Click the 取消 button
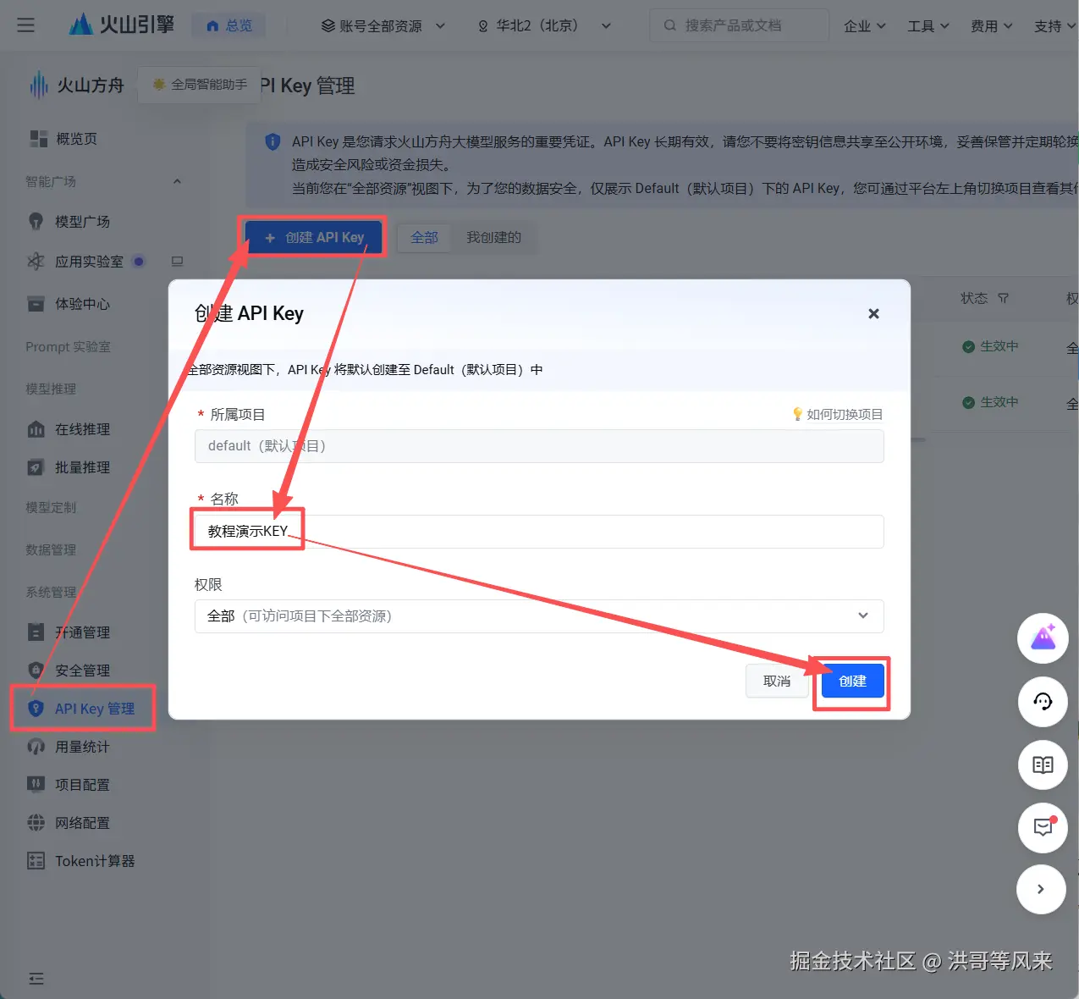 [777, 682]
